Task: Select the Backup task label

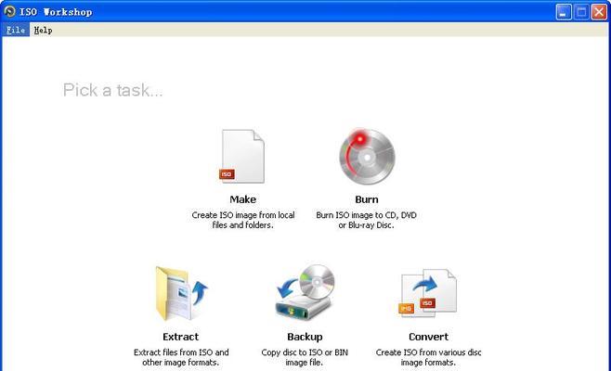Action: pos(305,337)
